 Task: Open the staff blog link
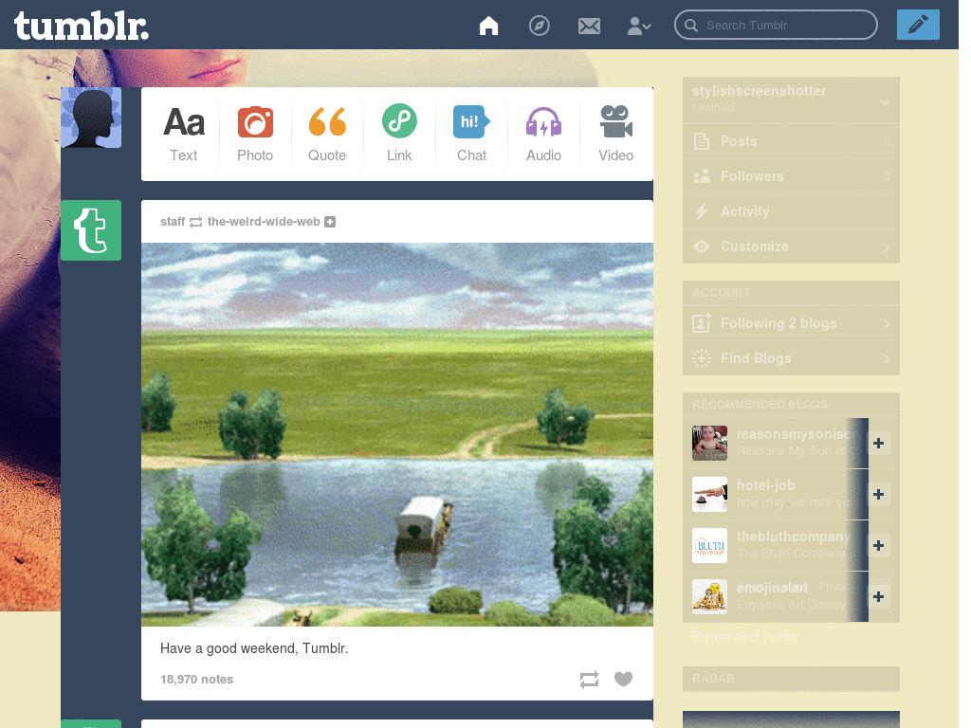173,222
